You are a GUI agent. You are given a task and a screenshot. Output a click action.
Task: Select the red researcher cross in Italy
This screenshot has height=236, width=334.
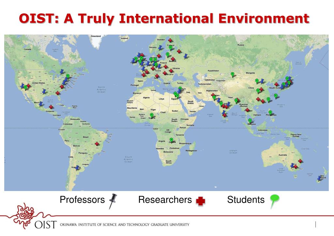point(157,76)
